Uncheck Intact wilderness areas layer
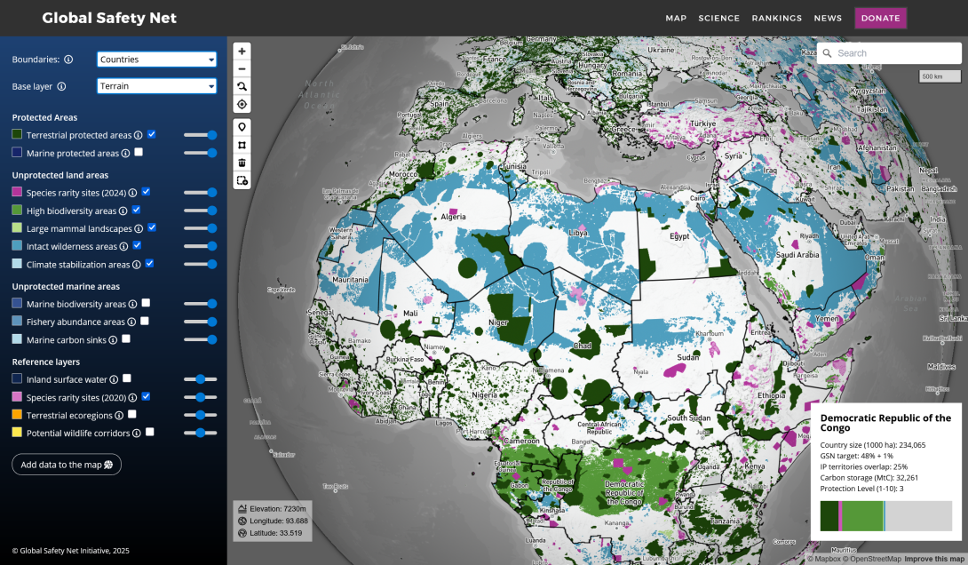 pos(137,245)
